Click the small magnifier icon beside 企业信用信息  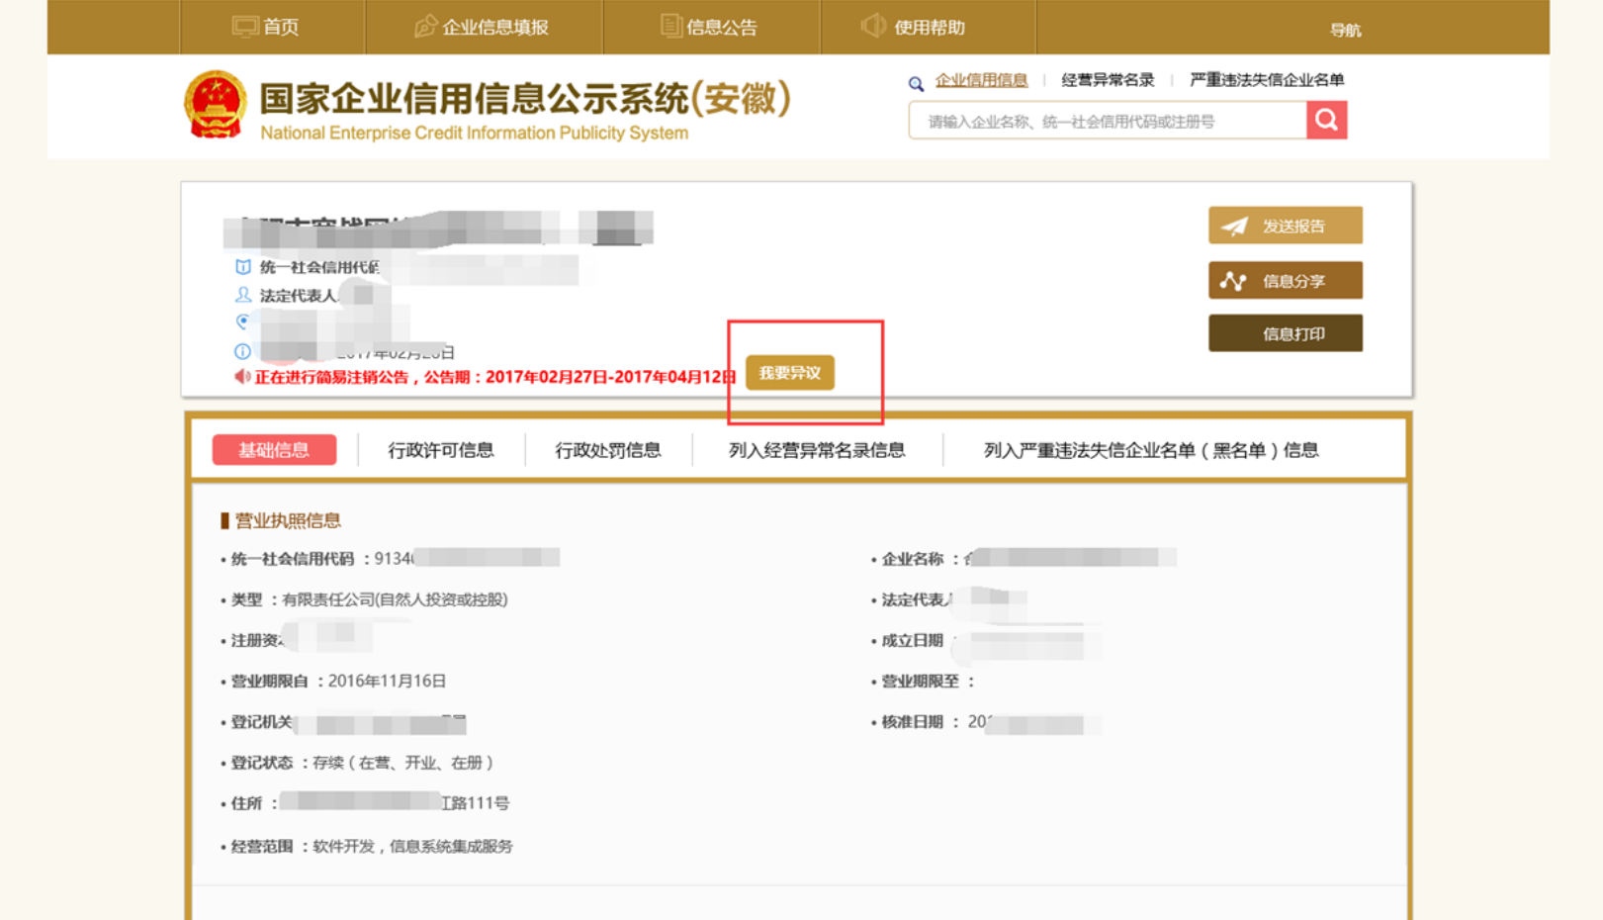click(916, 84)
